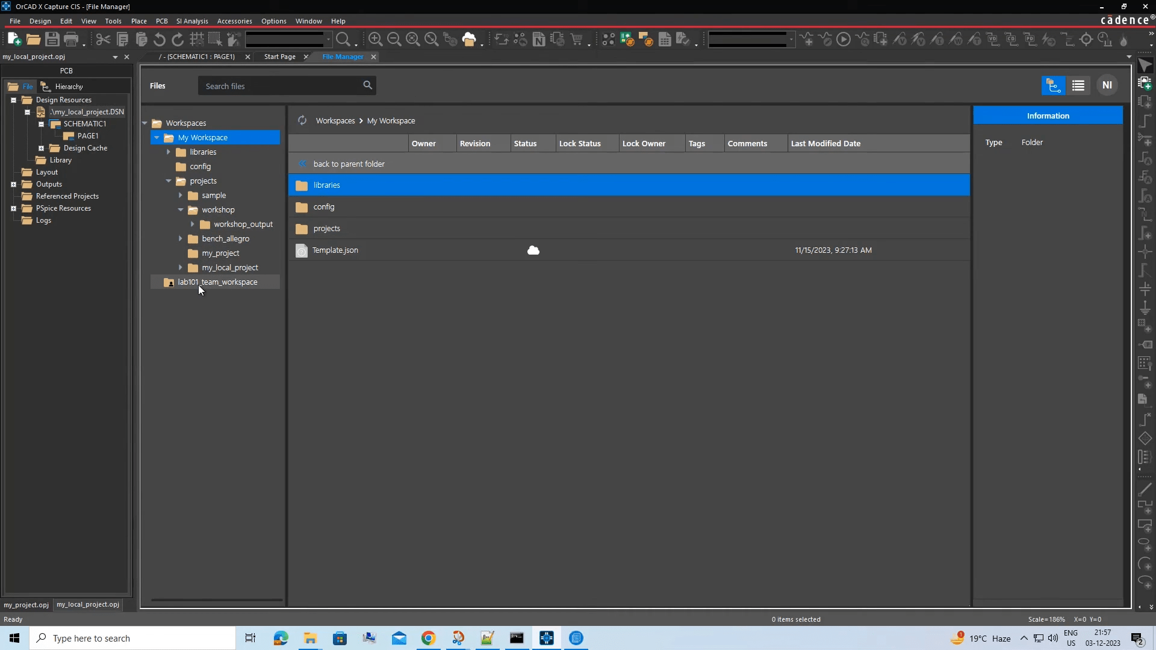
Task: Open the Place menu
Action: click(x=138, y=21)
